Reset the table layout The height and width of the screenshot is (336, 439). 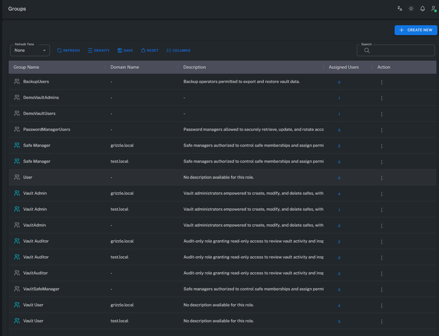pyautogui.click(x=150, y=50)
